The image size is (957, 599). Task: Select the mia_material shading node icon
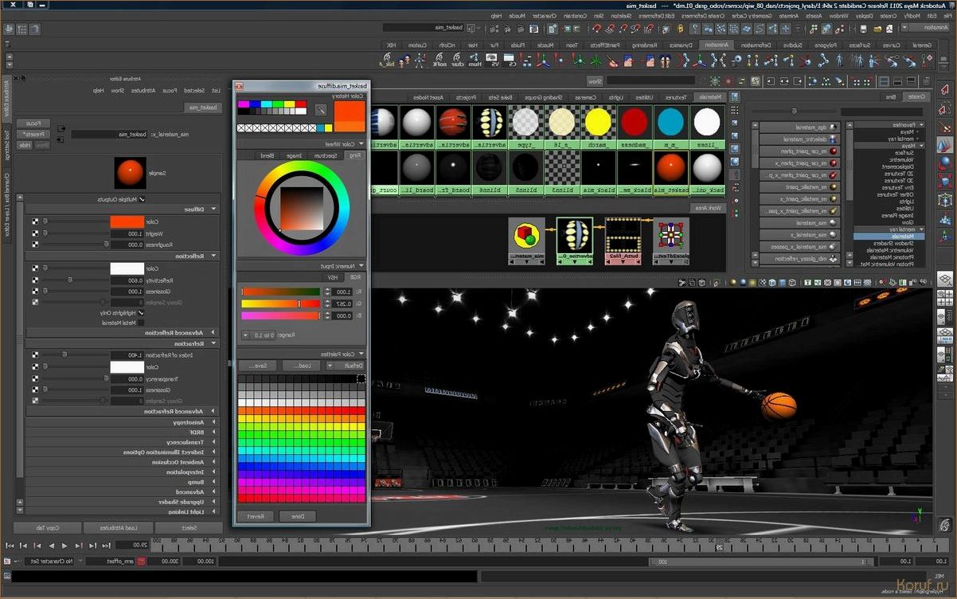[525, 241]
